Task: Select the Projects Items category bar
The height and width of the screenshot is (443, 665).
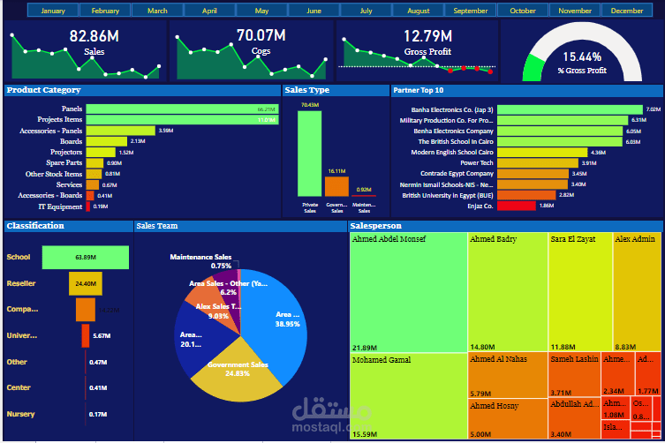Action: (x=182, y=119)
